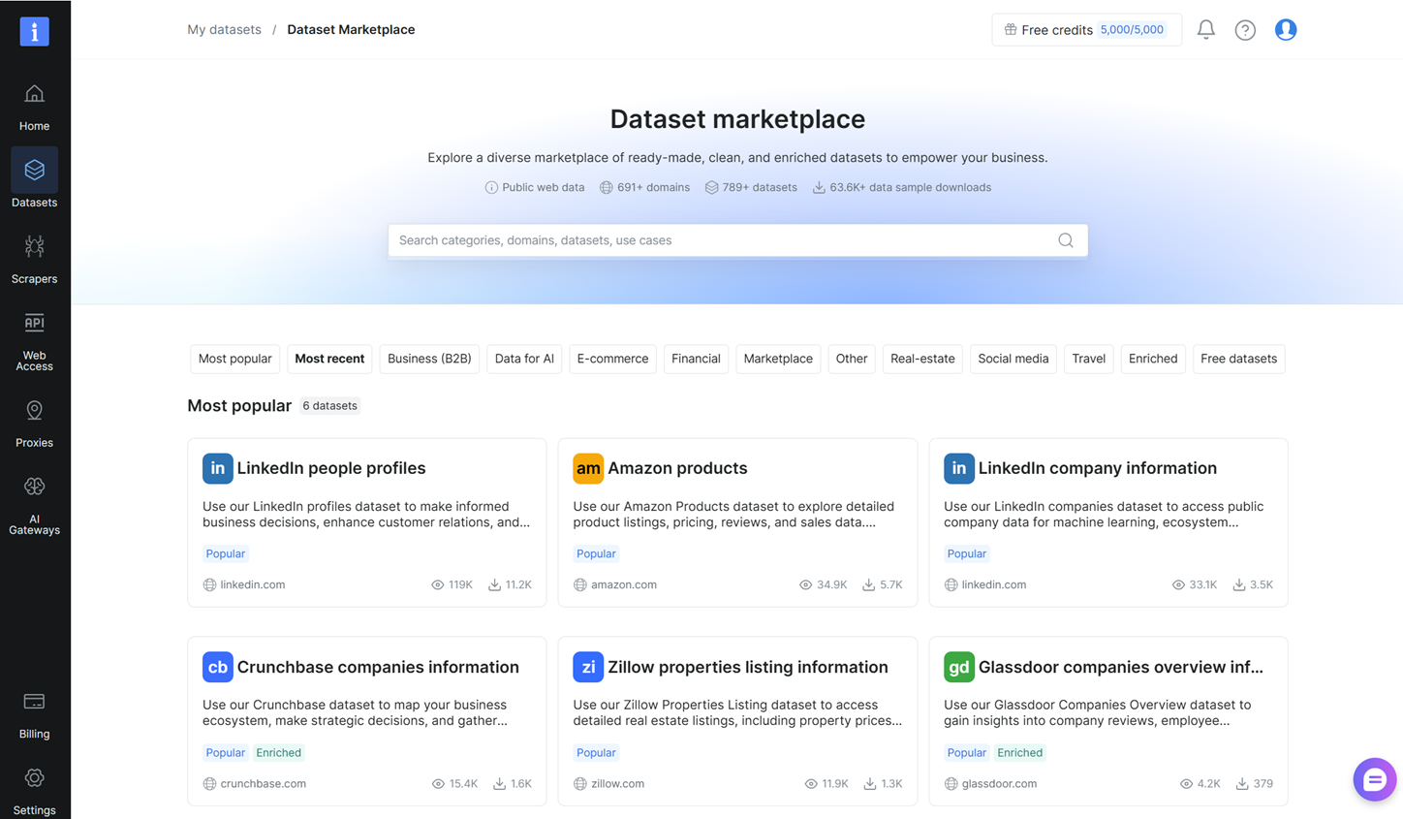Image resolution: width=1403 pixels, height=819 pixels.
Task: Click the 33.1K views count
Action: point(1202,585)
